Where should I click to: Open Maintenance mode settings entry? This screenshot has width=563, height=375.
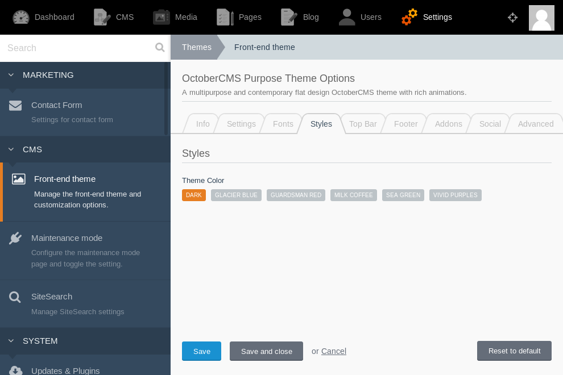(x=85, y=251)
